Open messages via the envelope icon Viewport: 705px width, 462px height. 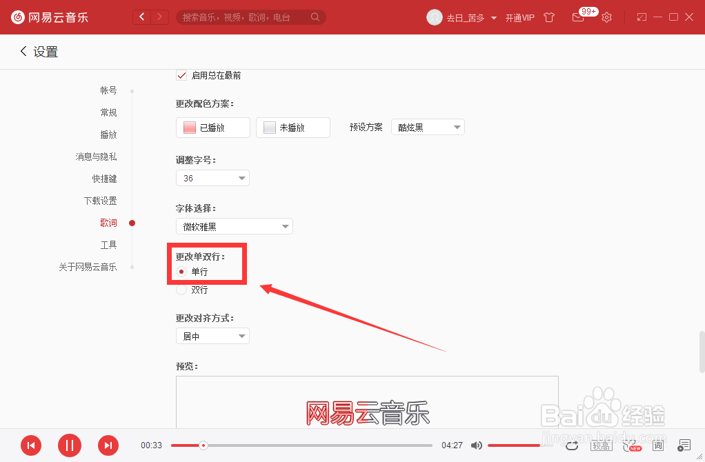[x=578, y=17]
